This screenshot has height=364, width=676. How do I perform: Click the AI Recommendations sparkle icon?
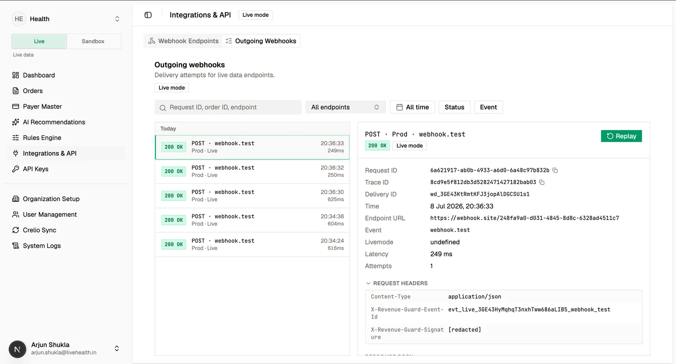(16, 122)
